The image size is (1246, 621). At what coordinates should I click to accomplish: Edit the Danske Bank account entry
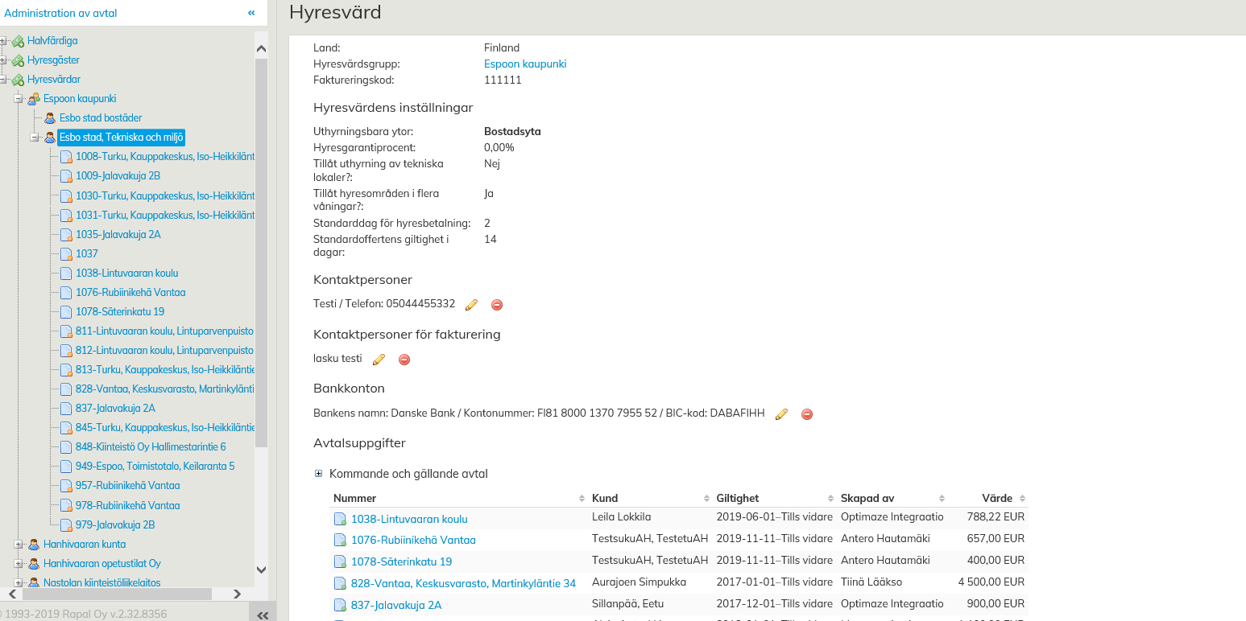point(781,414)
